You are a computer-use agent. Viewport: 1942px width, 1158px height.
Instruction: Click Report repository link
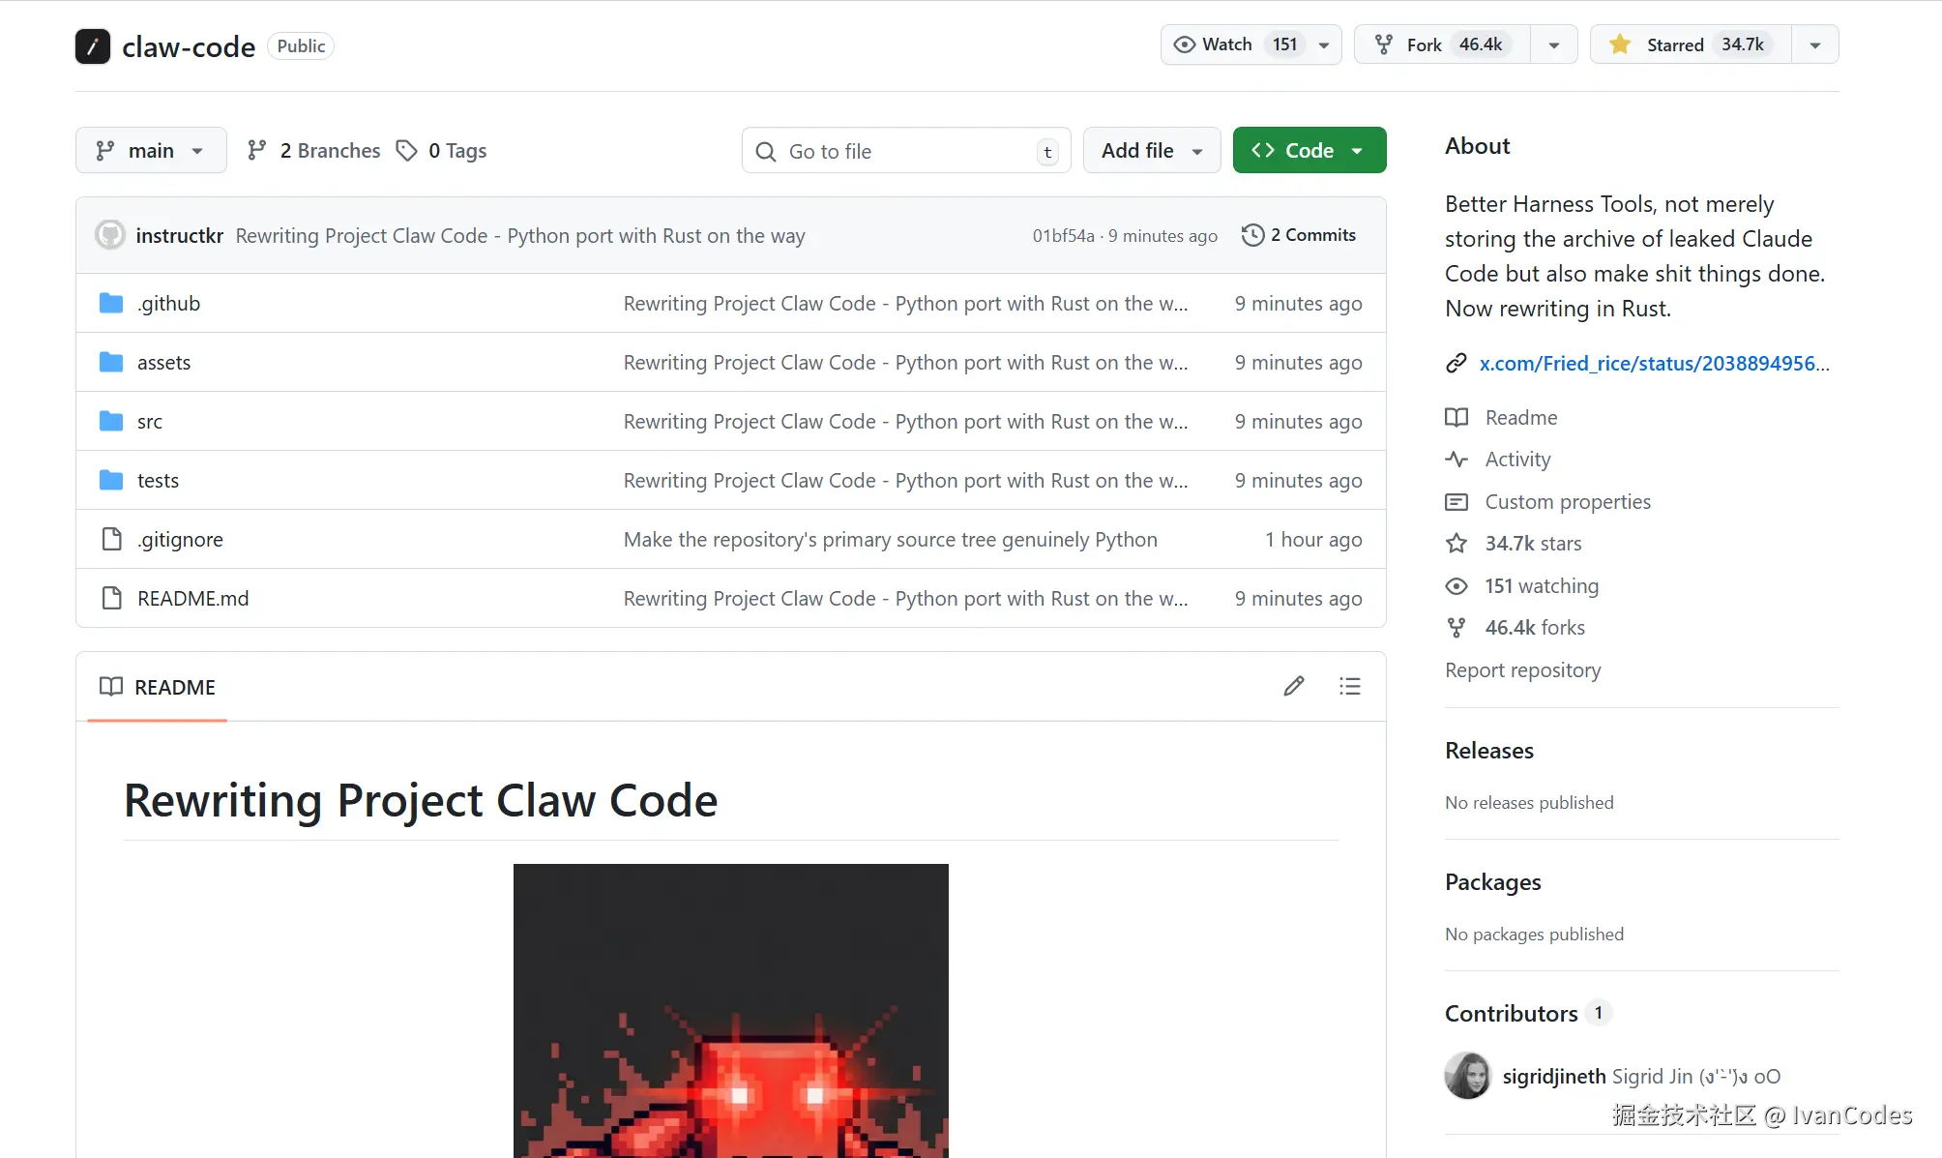1522,670
